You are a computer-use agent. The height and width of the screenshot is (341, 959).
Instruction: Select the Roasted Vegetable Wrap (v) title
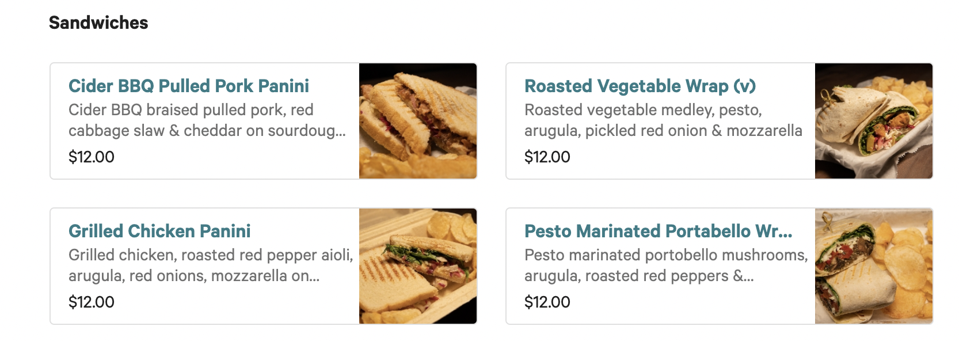(640, 86)
